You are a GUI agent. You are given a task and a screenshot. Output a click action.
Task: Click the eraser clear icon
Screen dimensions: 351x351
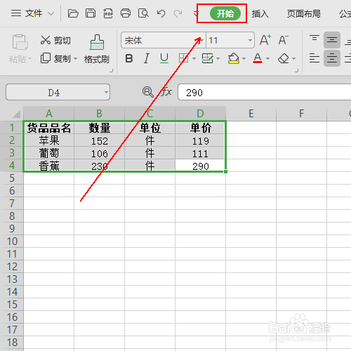click(284, 58)
